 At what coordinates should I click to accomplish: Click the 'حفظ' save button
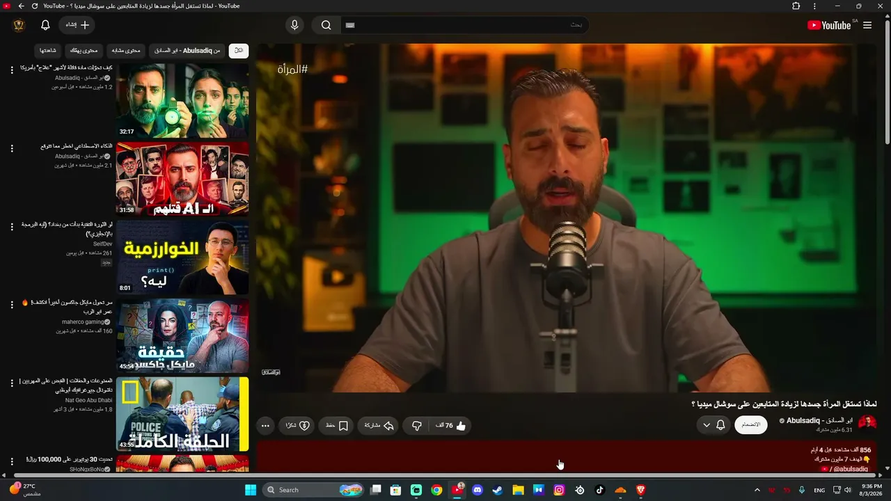pos(337,426)
